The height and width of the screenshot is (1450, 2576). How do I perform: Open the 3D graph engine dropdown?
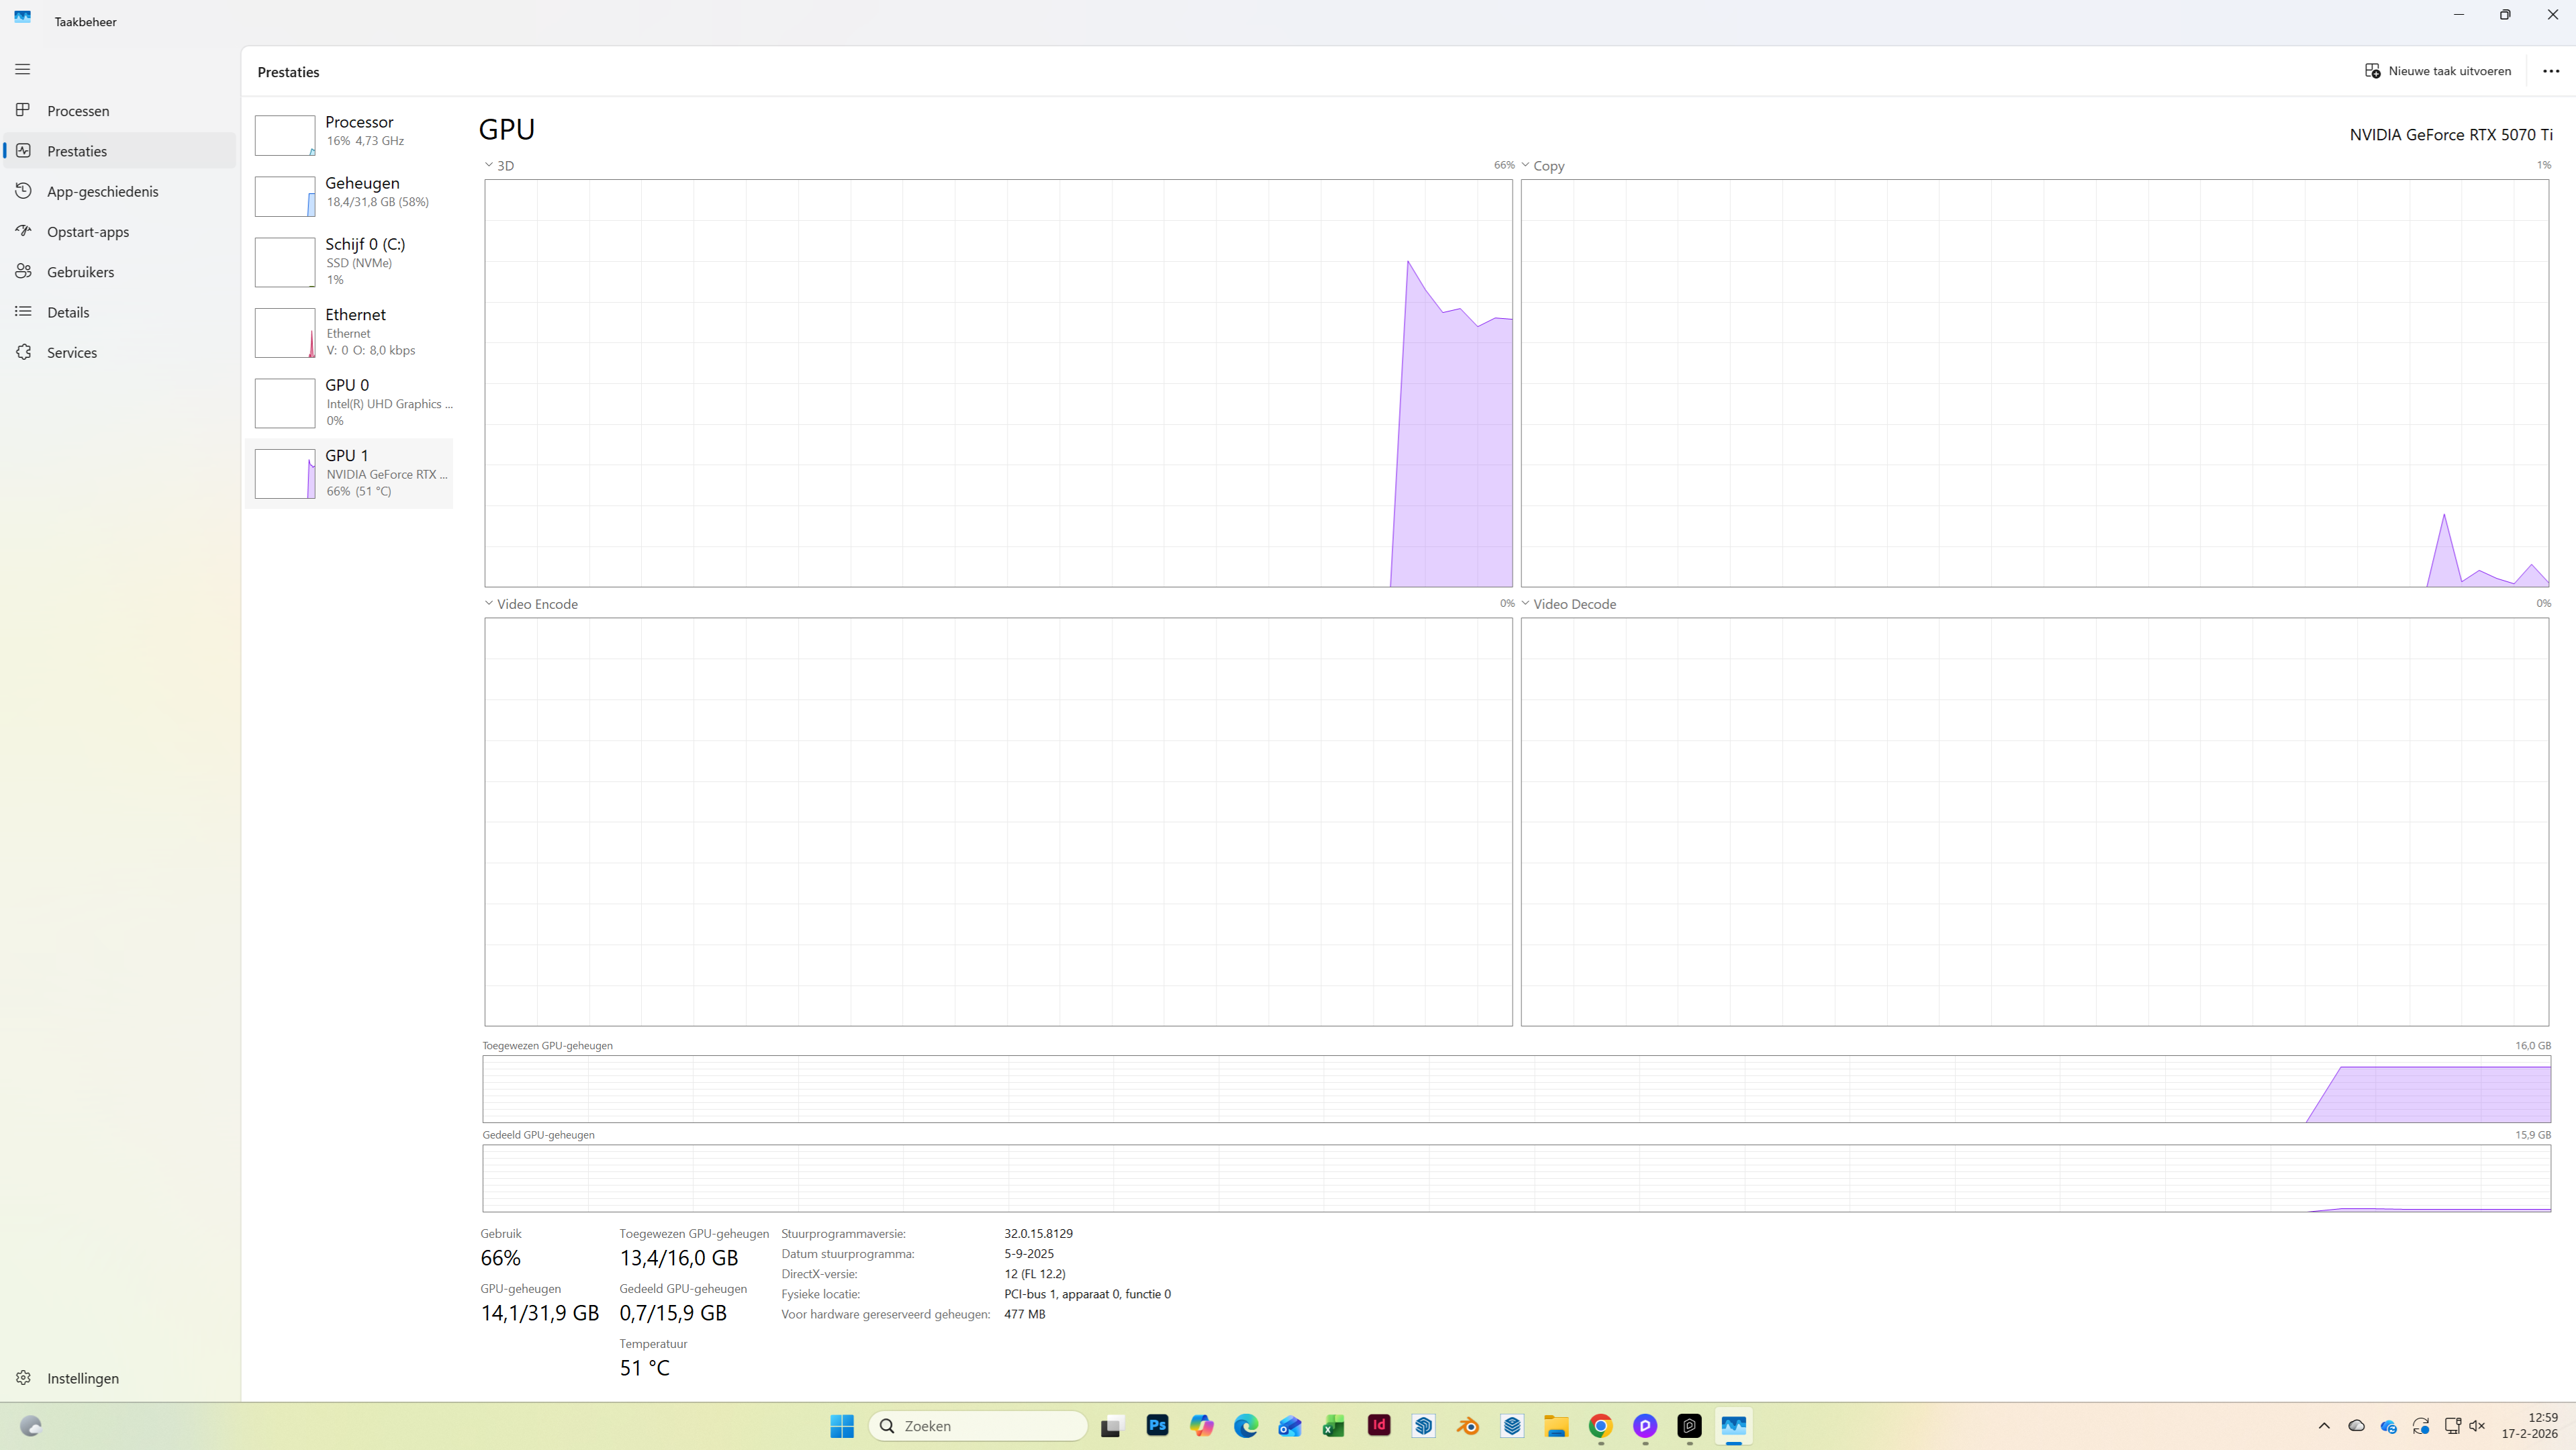[x=489, y=165]
